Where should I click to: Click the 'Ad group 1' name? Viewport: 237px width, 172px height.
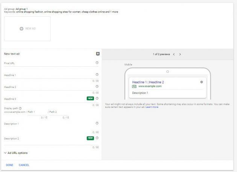coord(21,9)
